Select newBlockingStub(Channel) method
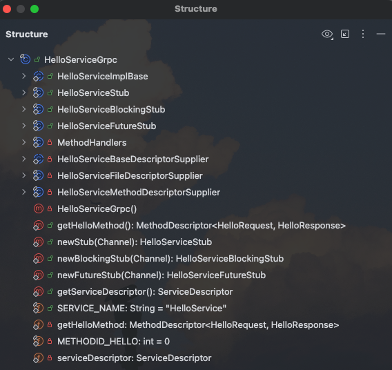This screenshot has width=392, height=370. coord(170,258)
